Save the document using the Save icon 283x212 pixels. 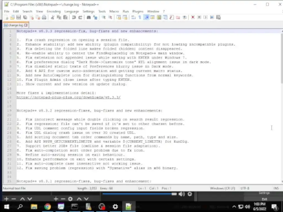[x=19, y=17]
